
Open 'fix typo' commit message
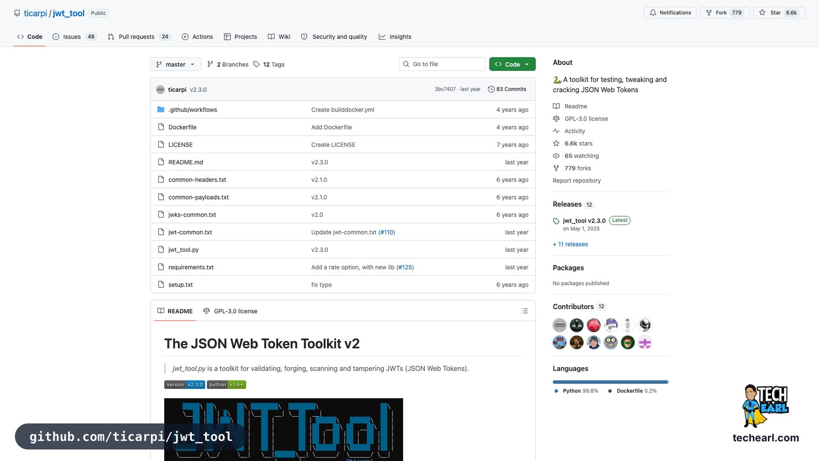(322, 285)
